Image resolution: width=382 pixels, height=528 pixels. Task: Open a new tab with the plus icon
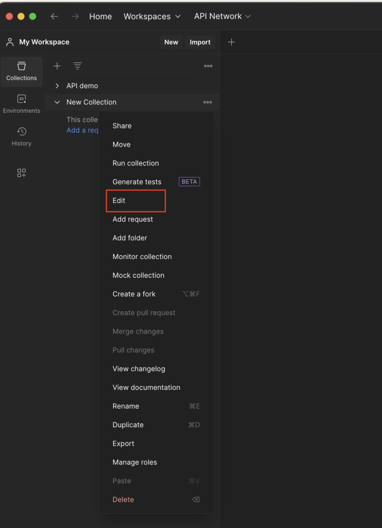(231, 42)
